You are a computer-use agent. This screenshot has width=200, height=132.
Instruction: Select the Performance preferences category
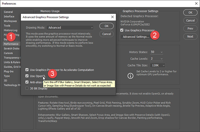[11, 44]
